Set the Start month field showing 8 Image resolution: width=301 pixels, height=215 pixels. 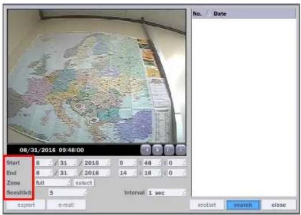point(44,163)
